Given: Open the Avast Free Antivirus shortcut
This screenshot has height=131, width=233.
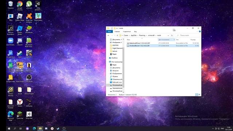Looking at the screenshot, I should pos(29,18).
